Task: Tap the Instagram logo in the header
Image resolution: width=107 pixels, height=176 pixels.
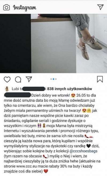Action: [x=25, y=8]
